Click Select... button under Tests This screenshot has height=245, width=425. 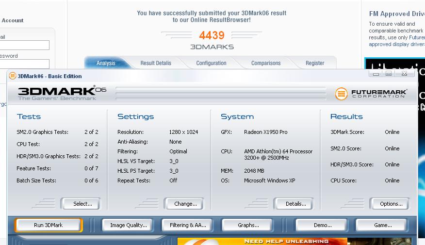click(x=81, y=204)
